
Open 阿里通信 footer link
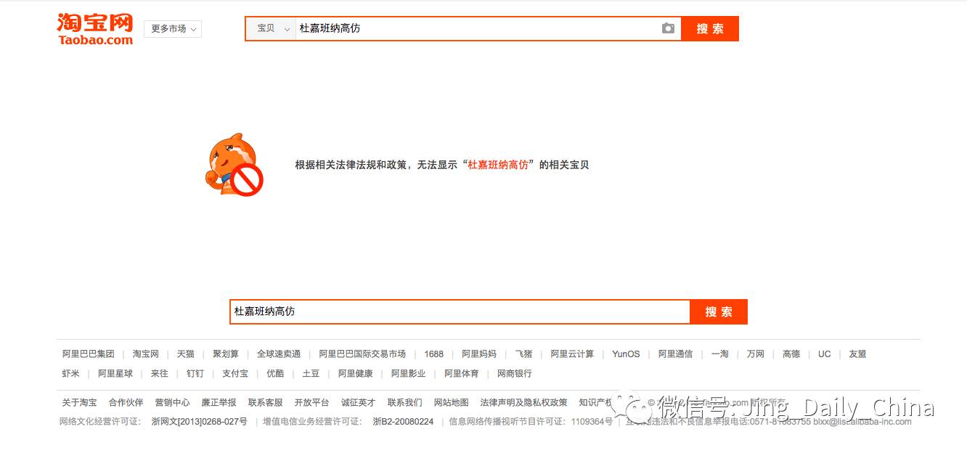click(x=675, y=354)
